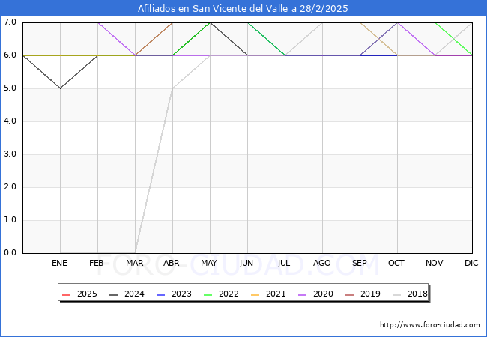Click the DIC month axis label

coord(471,263)
